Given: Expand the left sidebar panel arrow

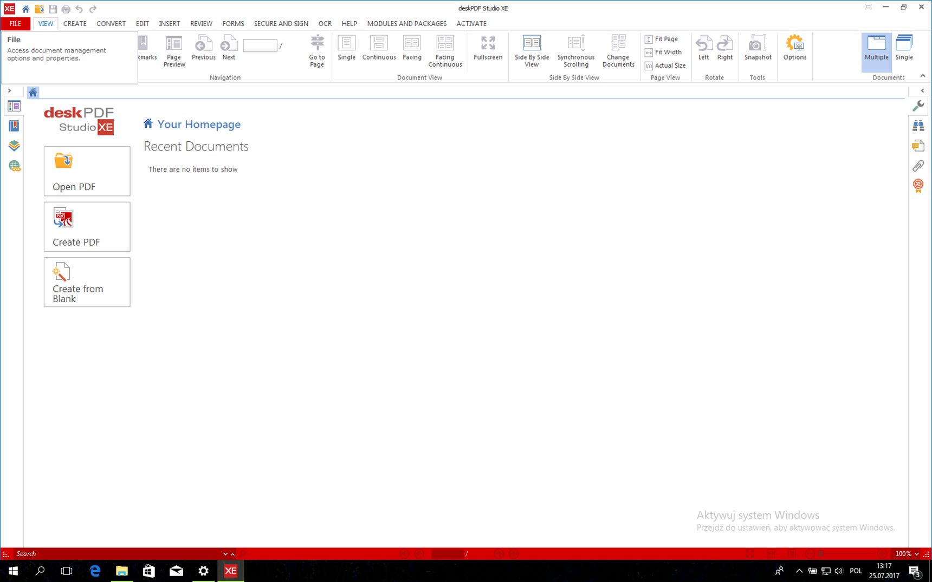Looking at the screenshot, I should 9,91.
